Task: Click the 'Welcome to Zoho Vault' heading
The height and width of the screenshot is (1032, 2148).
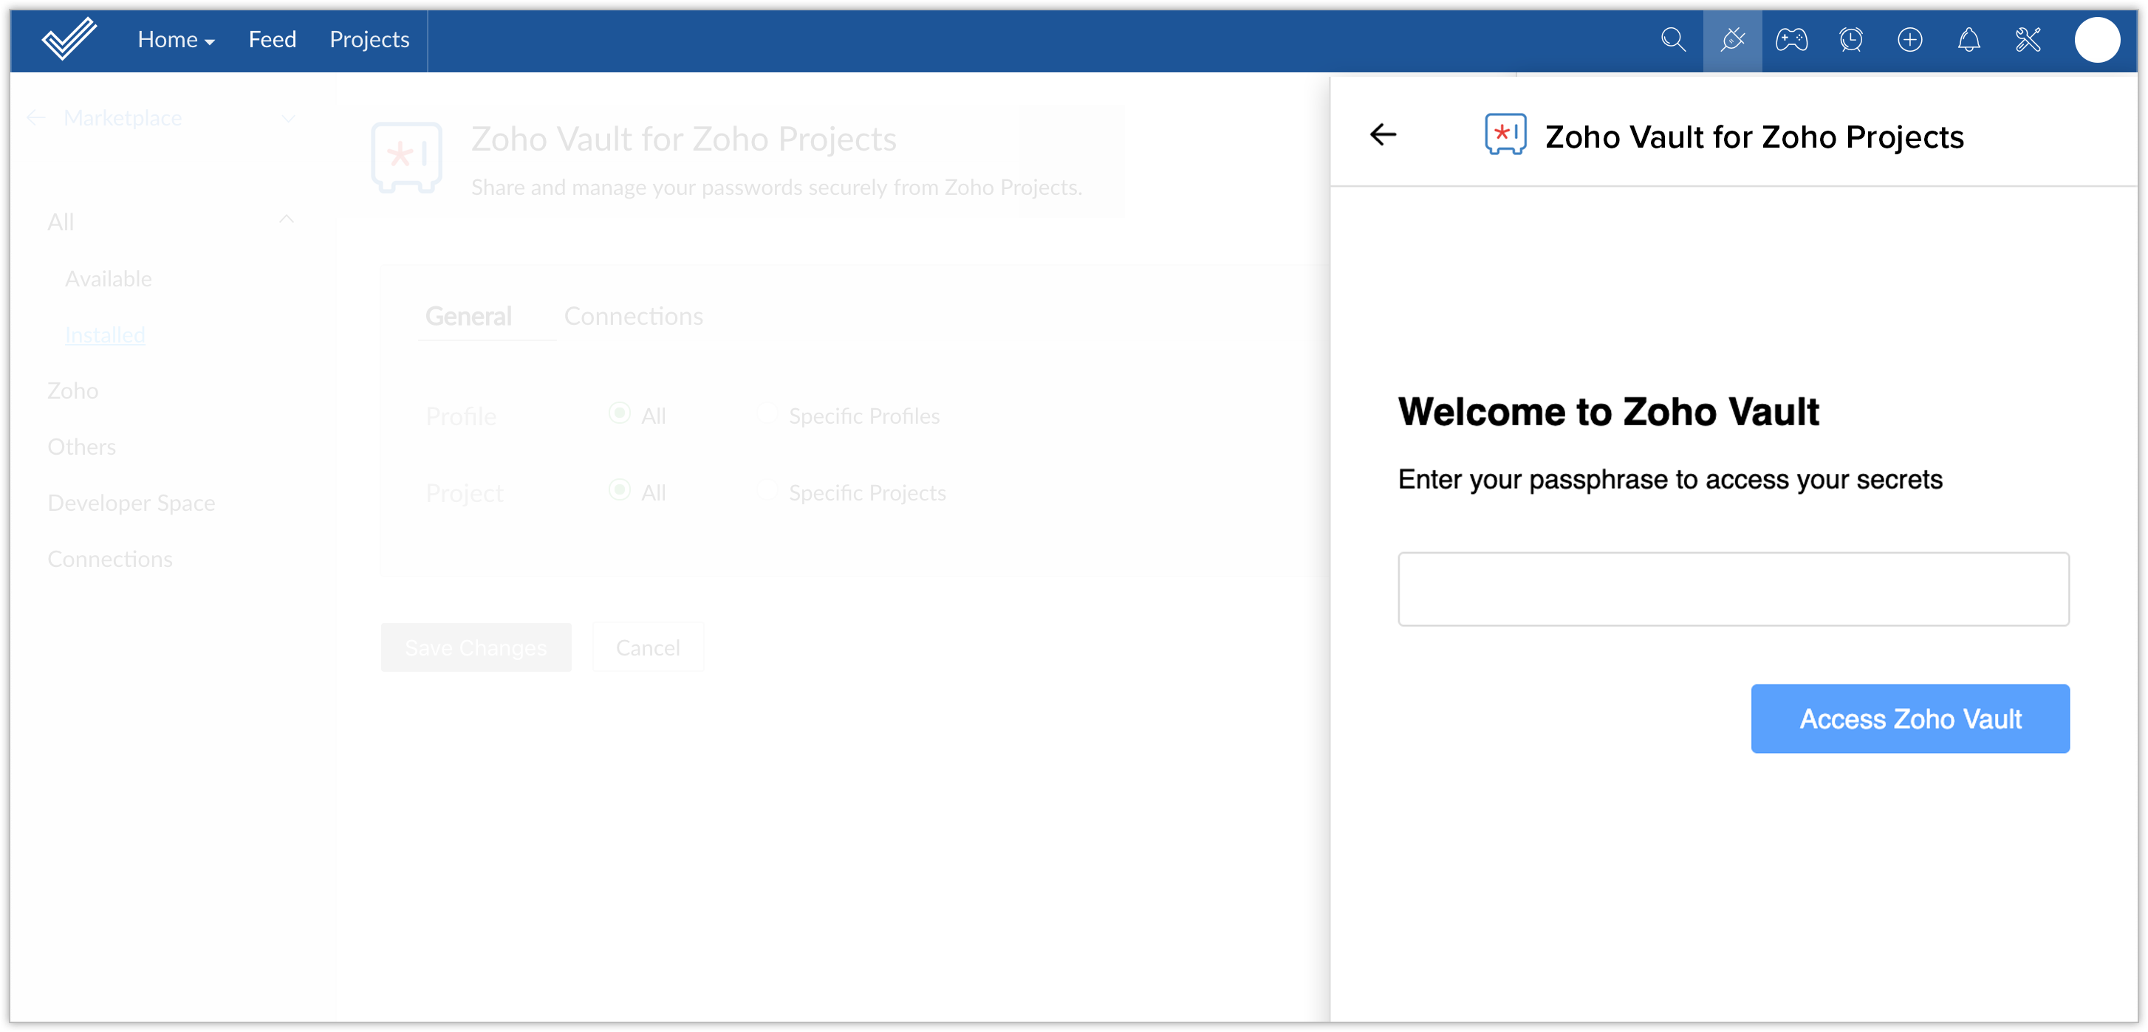Action: click(1607, 412)
